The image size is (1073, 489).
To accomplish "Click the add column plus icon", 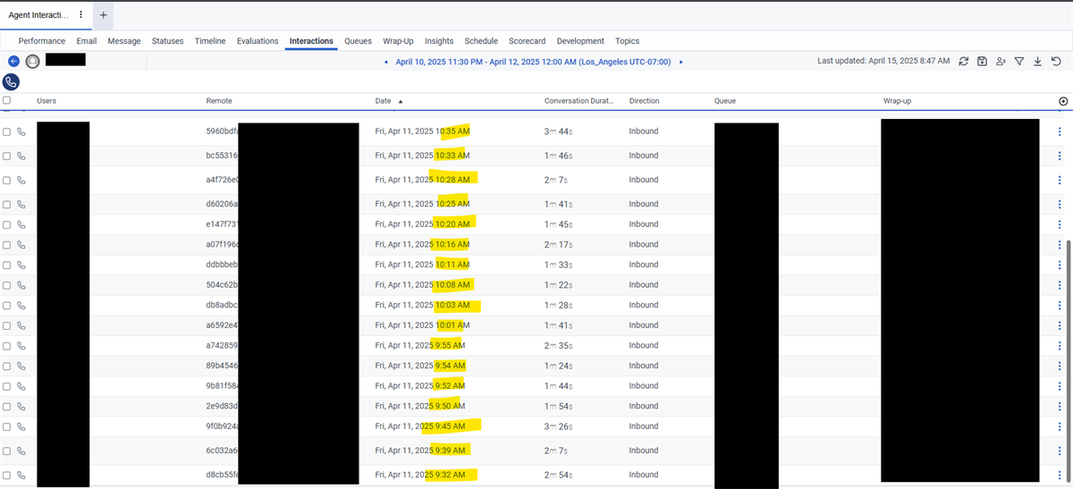I will pos(1063,101).
